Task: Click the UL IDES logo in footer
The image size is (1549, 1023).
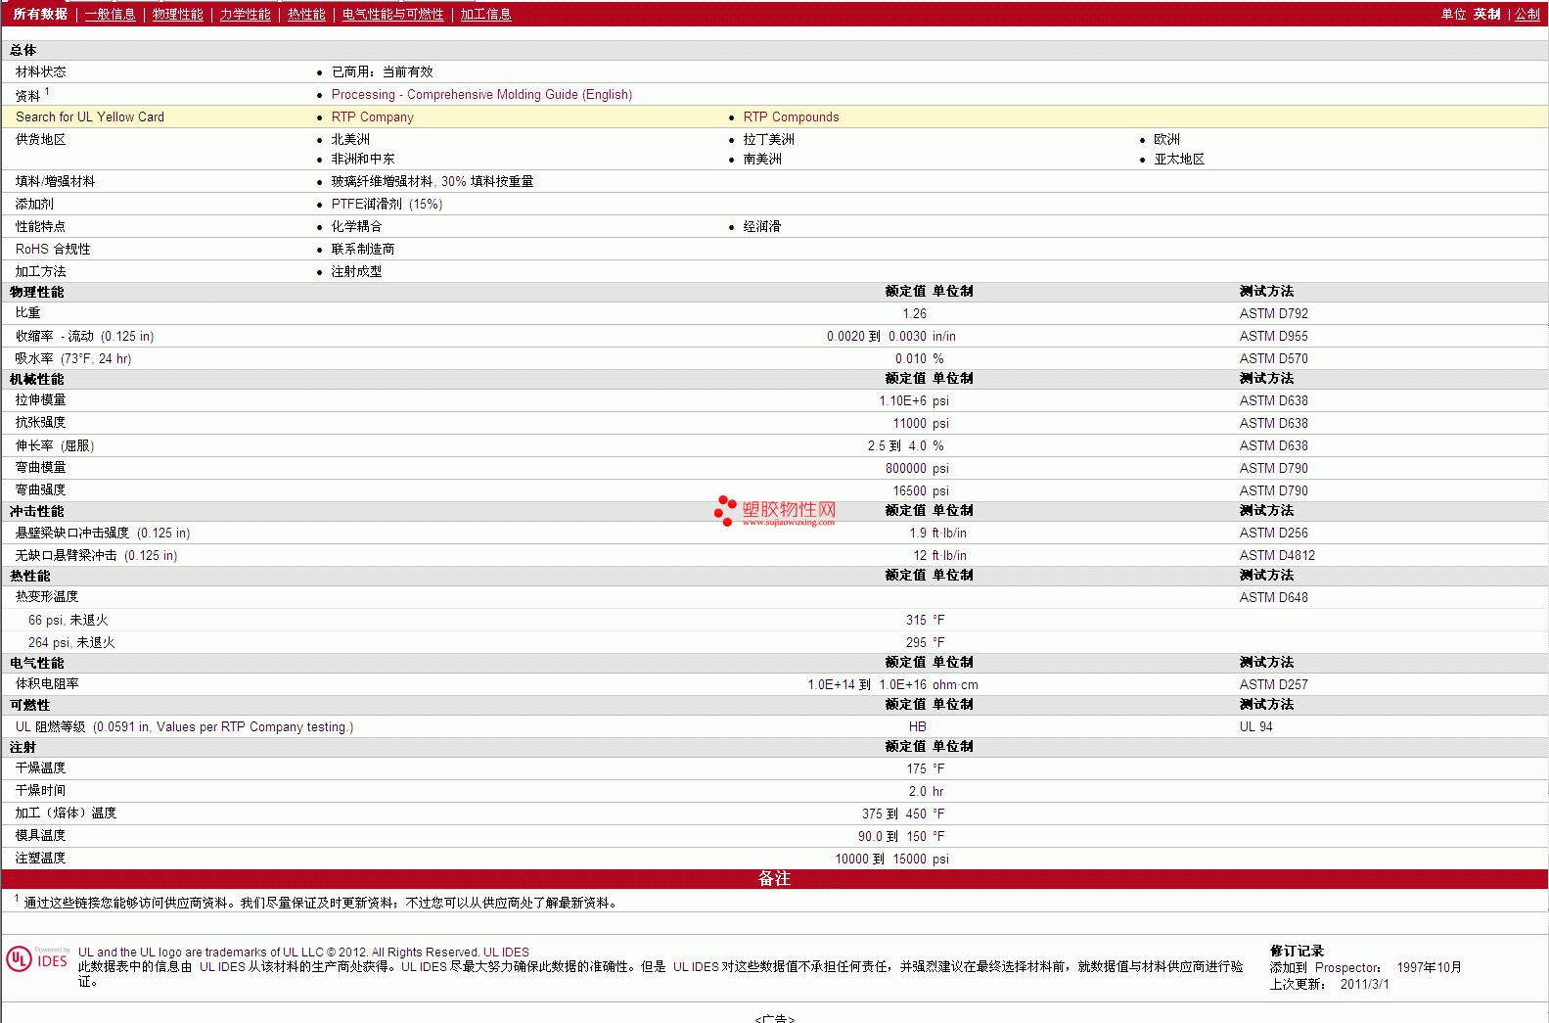Action: pyautogui.click(x=37, y=959)
